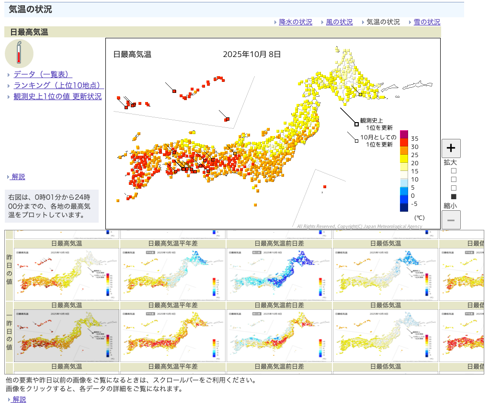
Task: Click the 10月としての1位を更新 legend marker square
Action: [356, 141]
